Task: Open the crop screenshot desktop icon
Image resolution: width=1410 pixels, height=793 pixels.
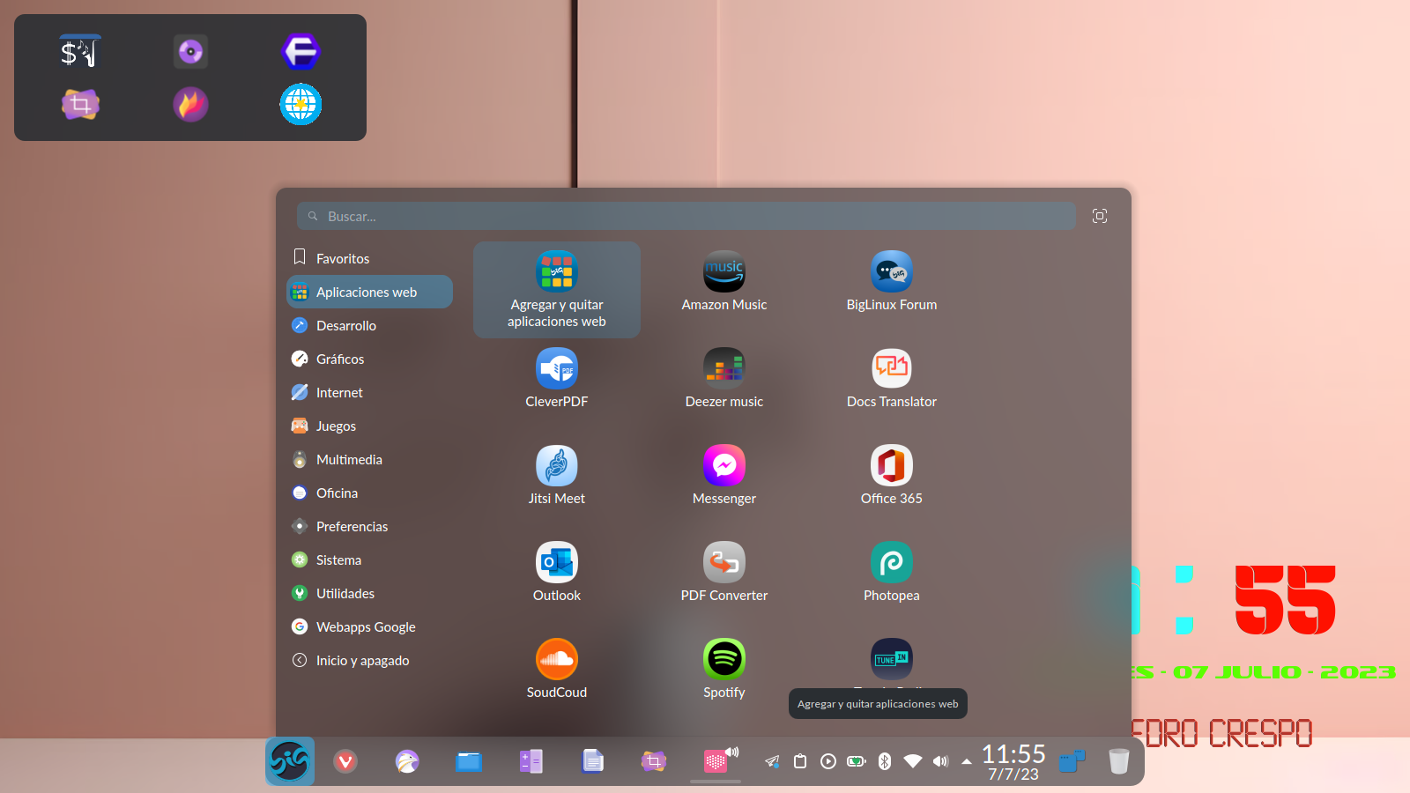Action: pos(80,105)
